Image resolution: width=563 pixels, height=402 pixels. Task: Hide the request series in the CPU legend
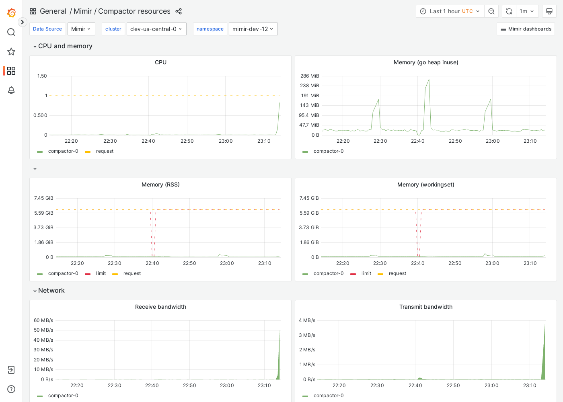[x=105, y=151]
